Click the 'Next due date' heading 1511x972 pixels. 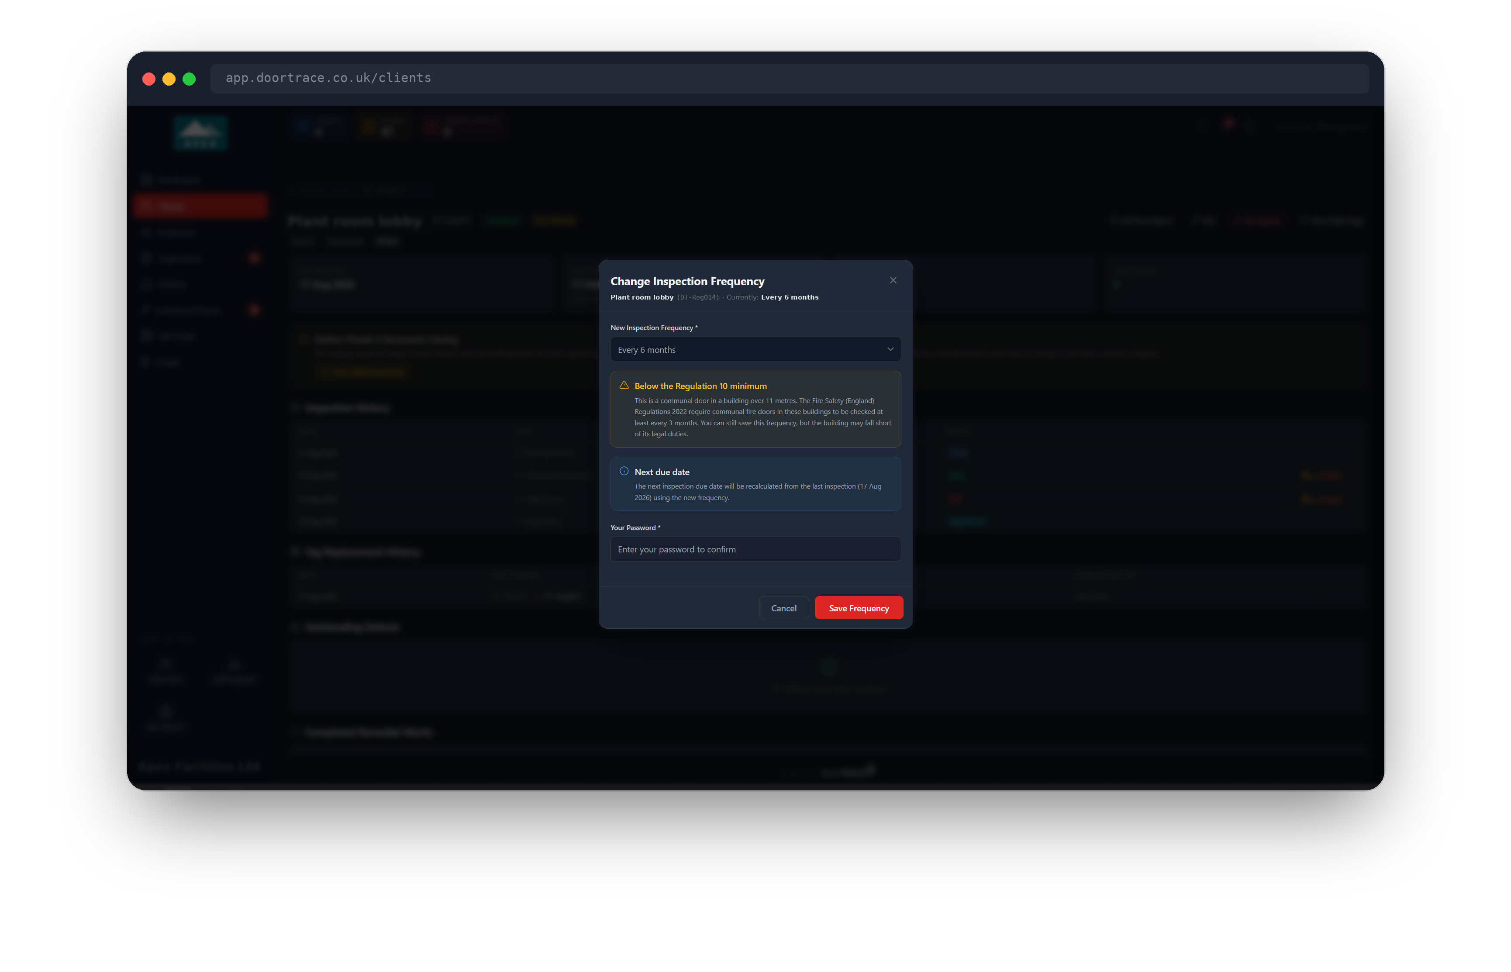[x=662, y=472]
